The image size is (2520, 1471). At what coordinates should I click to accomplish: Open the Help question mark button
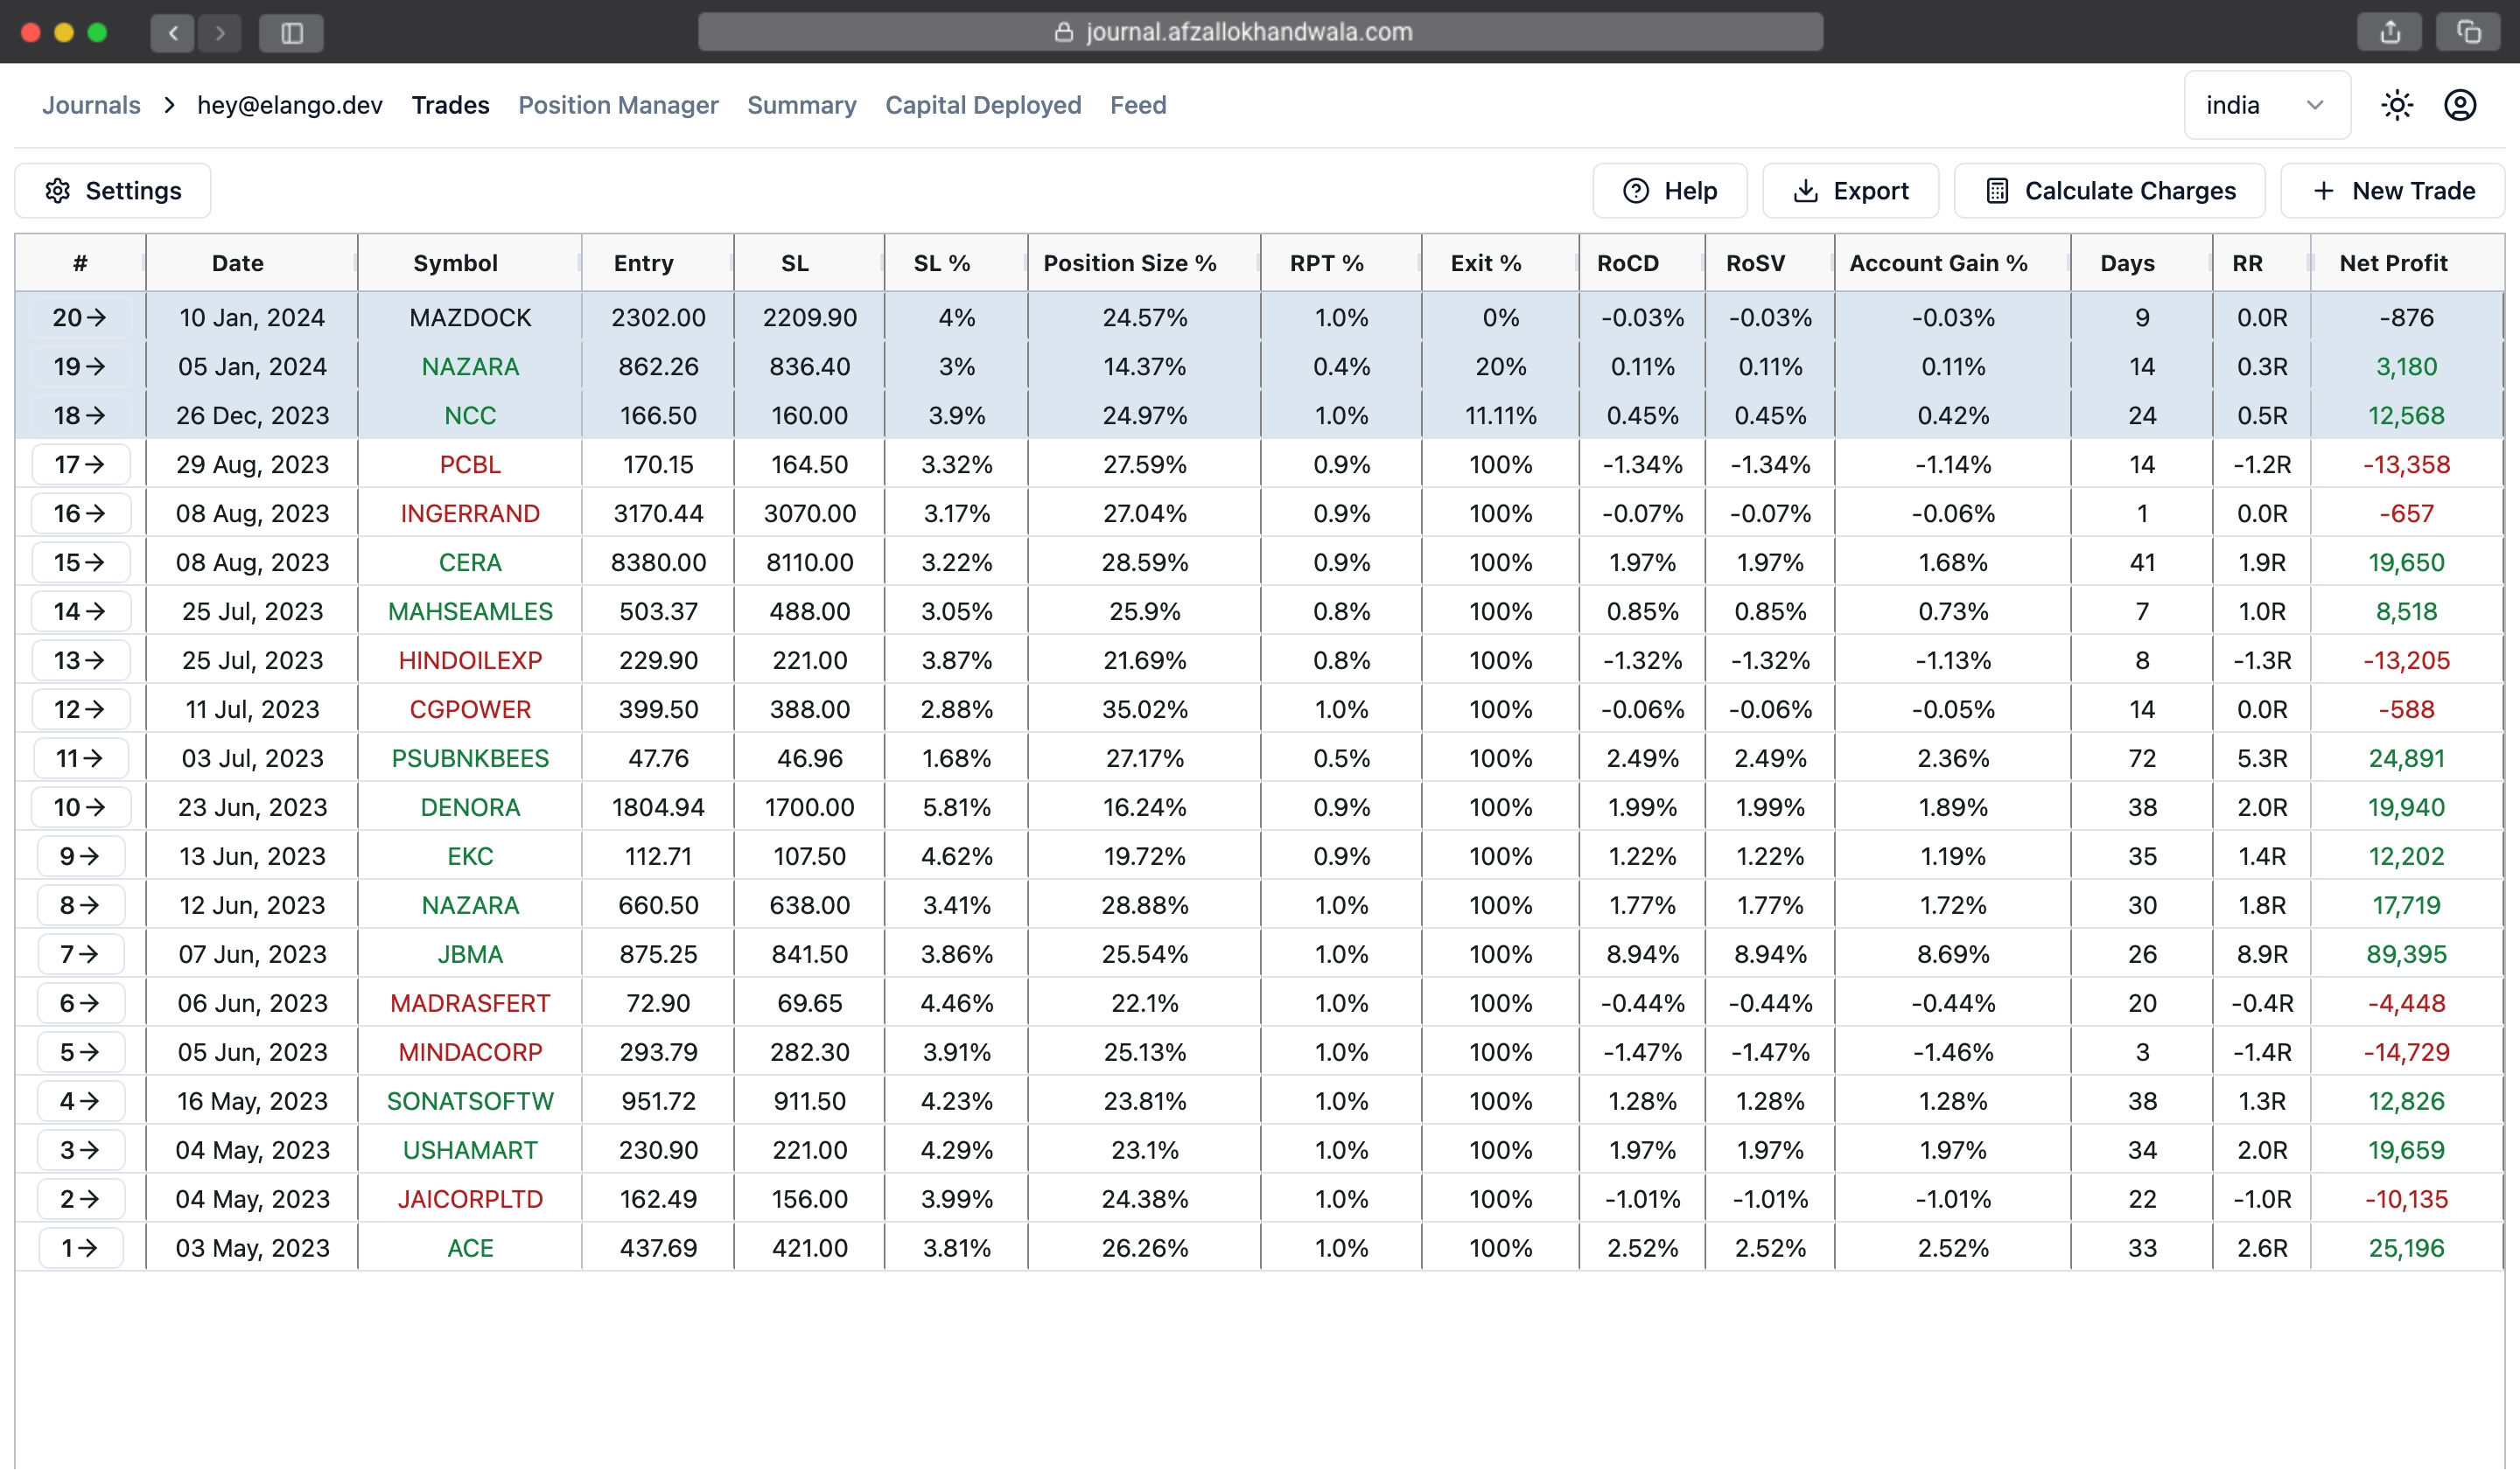pos(1669,191)
